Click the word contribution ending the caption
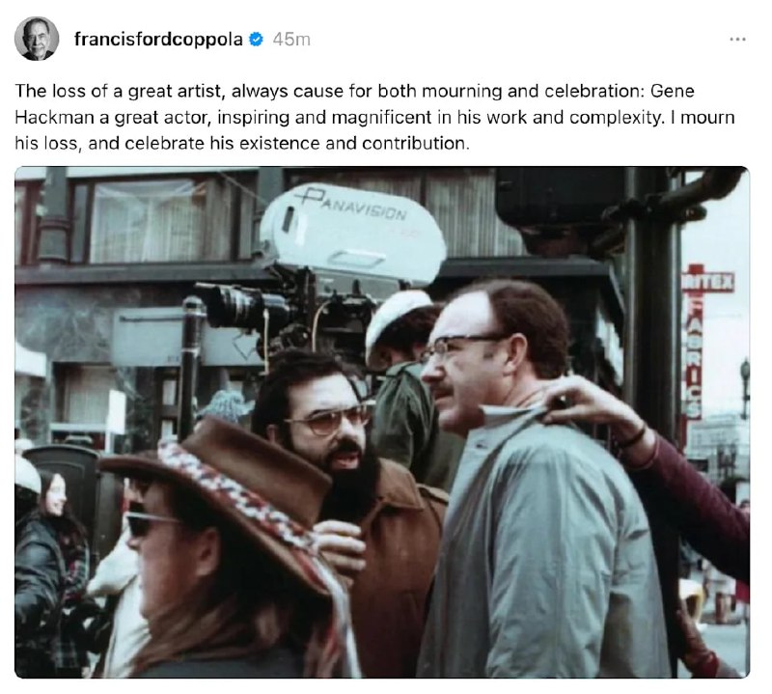Screen dimensions: 772x694 pos(414,143)
